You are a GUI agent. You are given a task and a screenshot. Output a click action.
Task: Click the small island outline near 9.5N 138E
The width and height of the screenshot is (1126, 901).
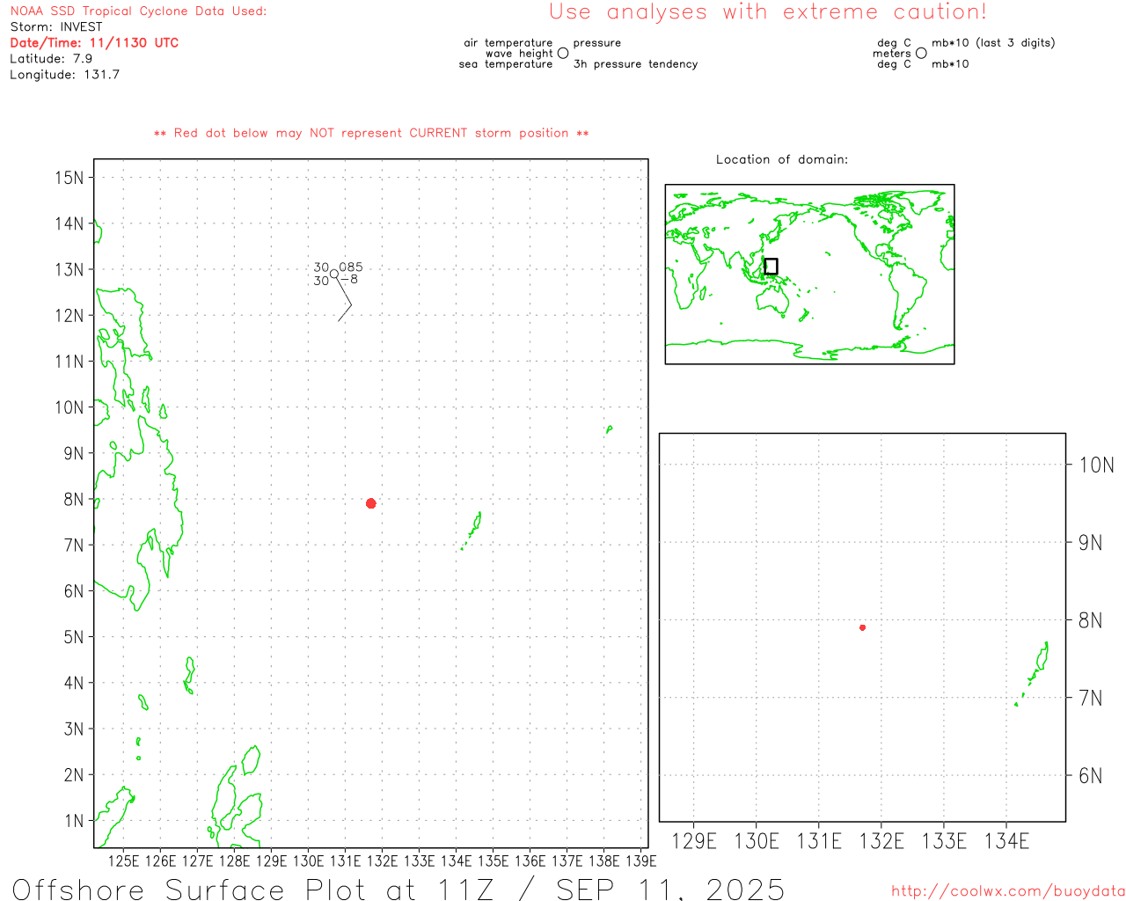(x=609, y=429)
